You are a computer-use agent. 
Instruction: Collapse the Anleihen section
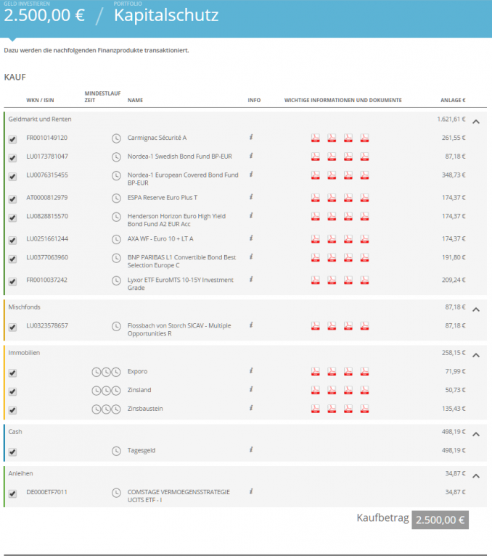pos(476,476)
